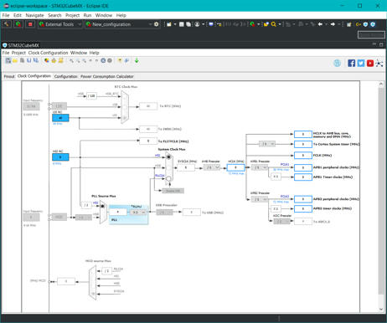Click the yellow magnifier search icon in Eclipse toolbar
Image resolution: width=387 pixels, height=323 pixels.
pos(274,24)
